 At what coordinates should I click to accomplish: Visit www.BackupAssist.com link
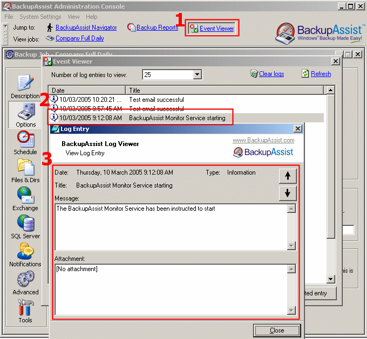tap(263, 140)
